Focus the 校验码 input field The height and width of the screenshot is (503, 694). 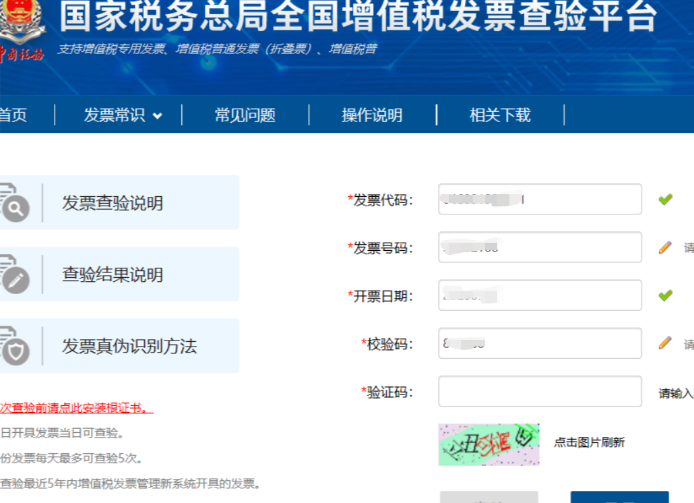[540, 343]
